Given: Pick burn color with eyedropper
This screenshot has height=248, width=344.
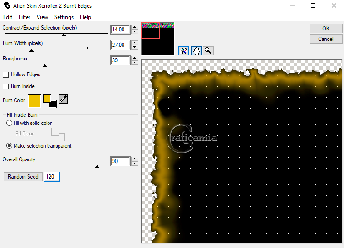Looking at the screenshot, I should click(63, 99).
